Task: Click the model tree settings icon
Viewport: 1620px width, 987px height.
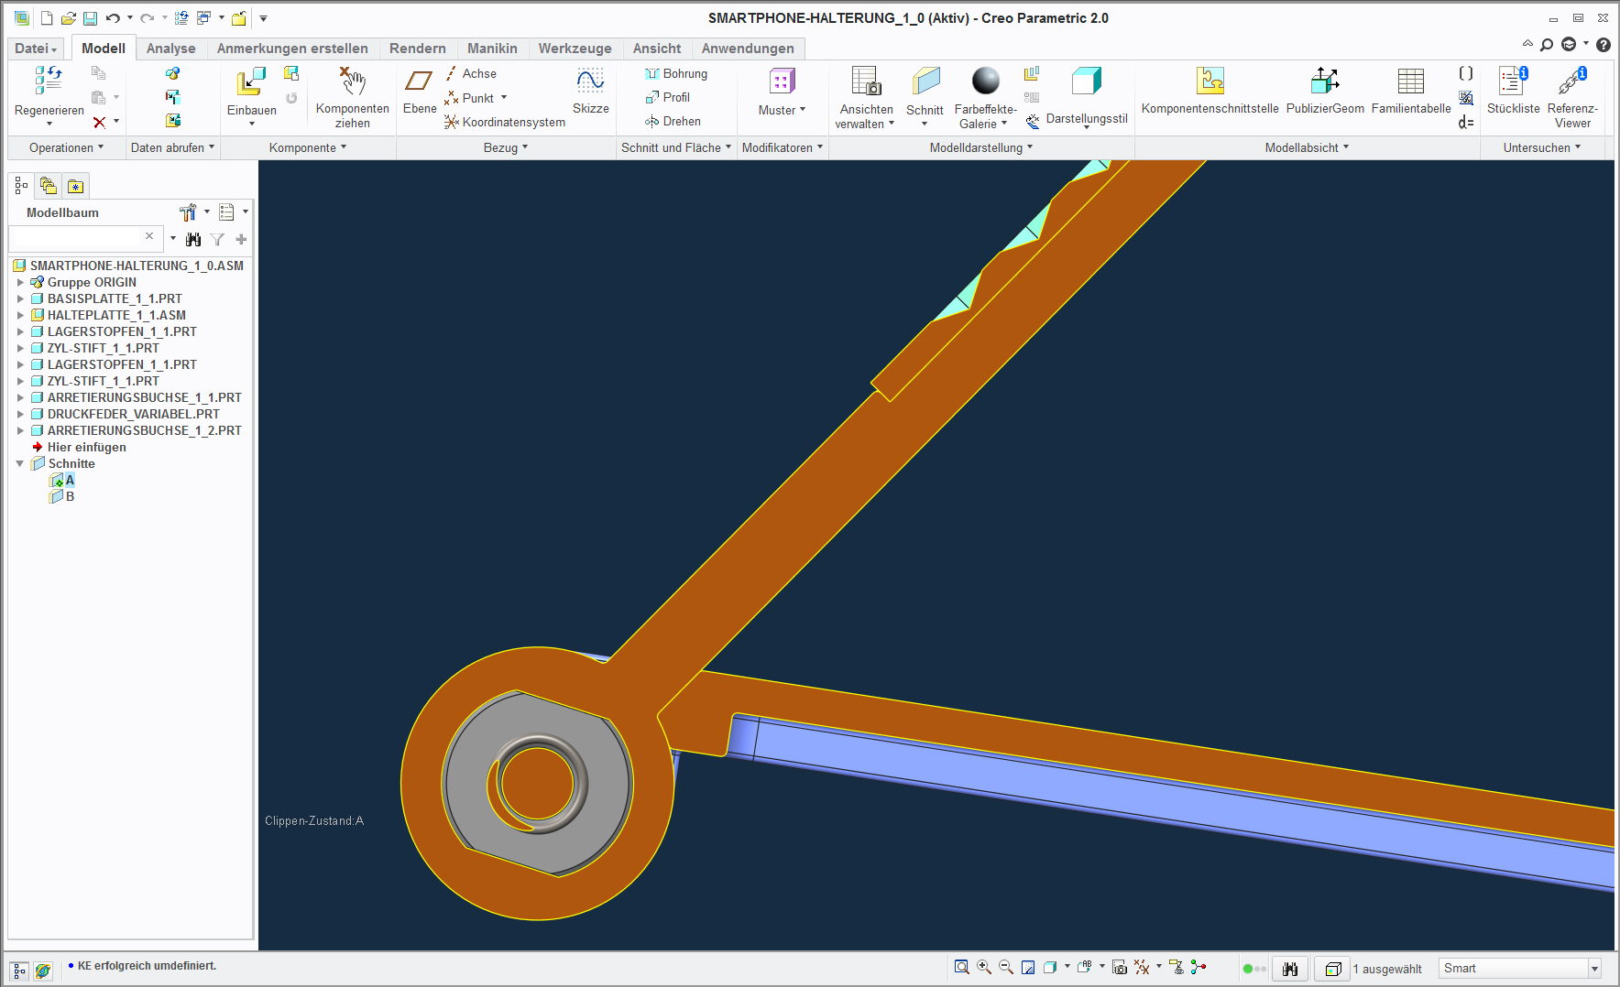Action: (x=188, y=212)
